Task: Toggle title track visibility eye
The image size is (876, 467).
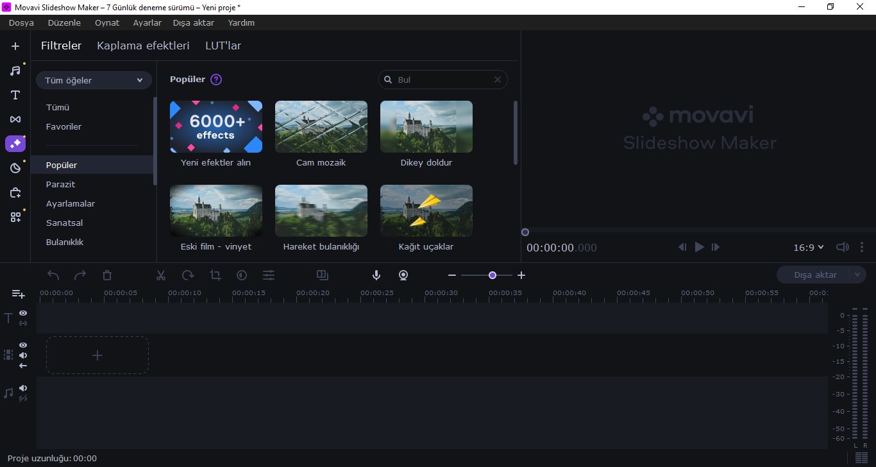Action: coord(23,313)
